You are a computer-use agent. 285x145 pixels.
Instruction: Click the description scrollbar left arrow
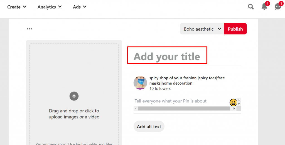click(x=136, y=109)
